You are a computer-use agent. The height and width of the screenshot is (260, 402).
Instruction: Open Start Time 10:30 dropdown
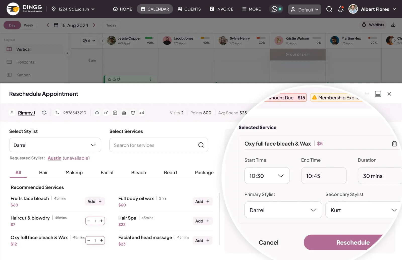coord(267,176)
